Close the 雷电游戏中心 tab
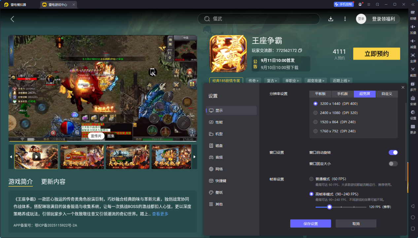Image resolution: width=418 pixels, height=238 pixels. pos(74,5)
